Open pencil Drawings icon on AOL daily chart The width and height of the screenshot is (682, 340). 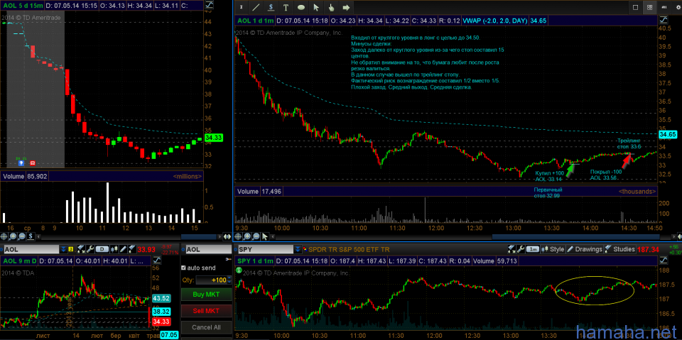[x=123, y=249]
